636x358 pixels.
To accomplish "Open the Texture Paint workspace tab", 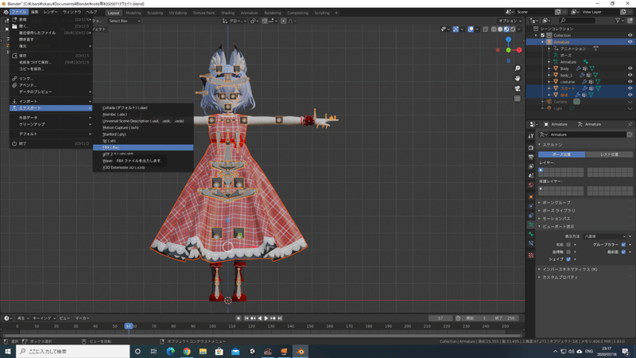I will click(204, 13).
